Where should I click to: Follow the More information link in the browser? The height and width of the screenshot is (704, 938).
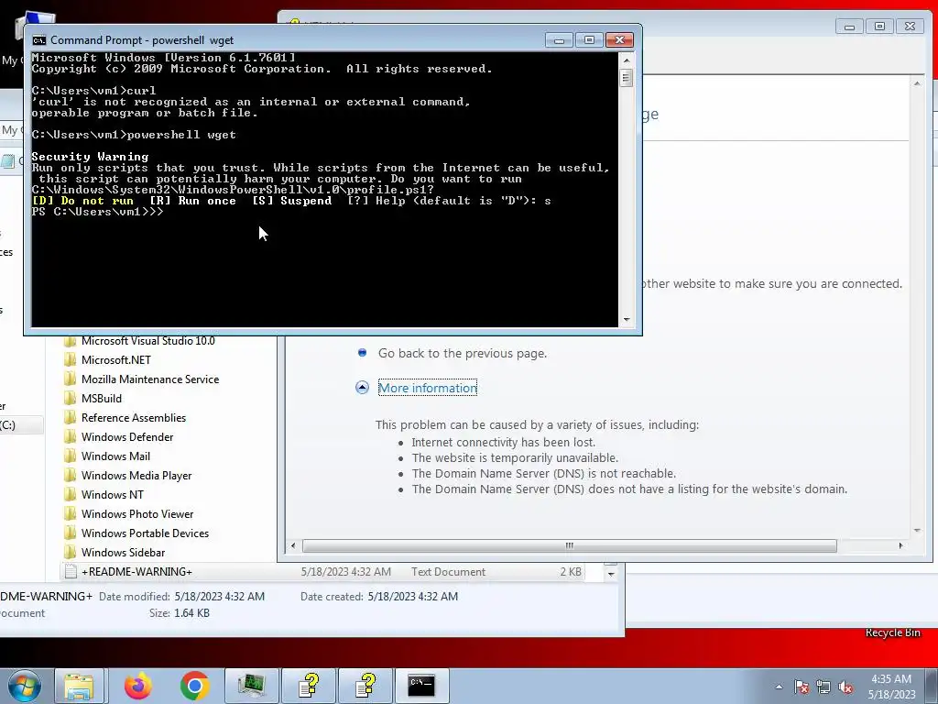point(428,388)
